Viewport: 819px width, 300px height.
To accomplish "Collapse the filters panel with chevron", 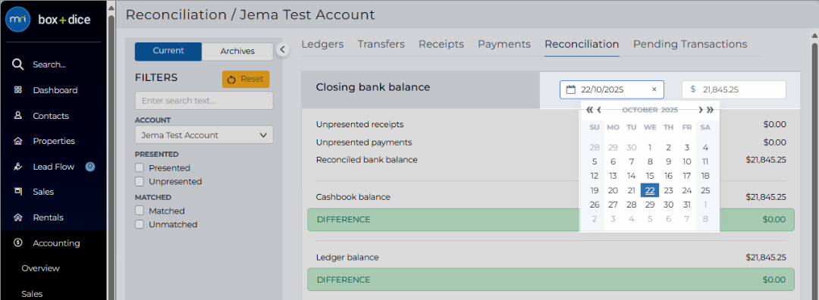I will pos(282,49).
